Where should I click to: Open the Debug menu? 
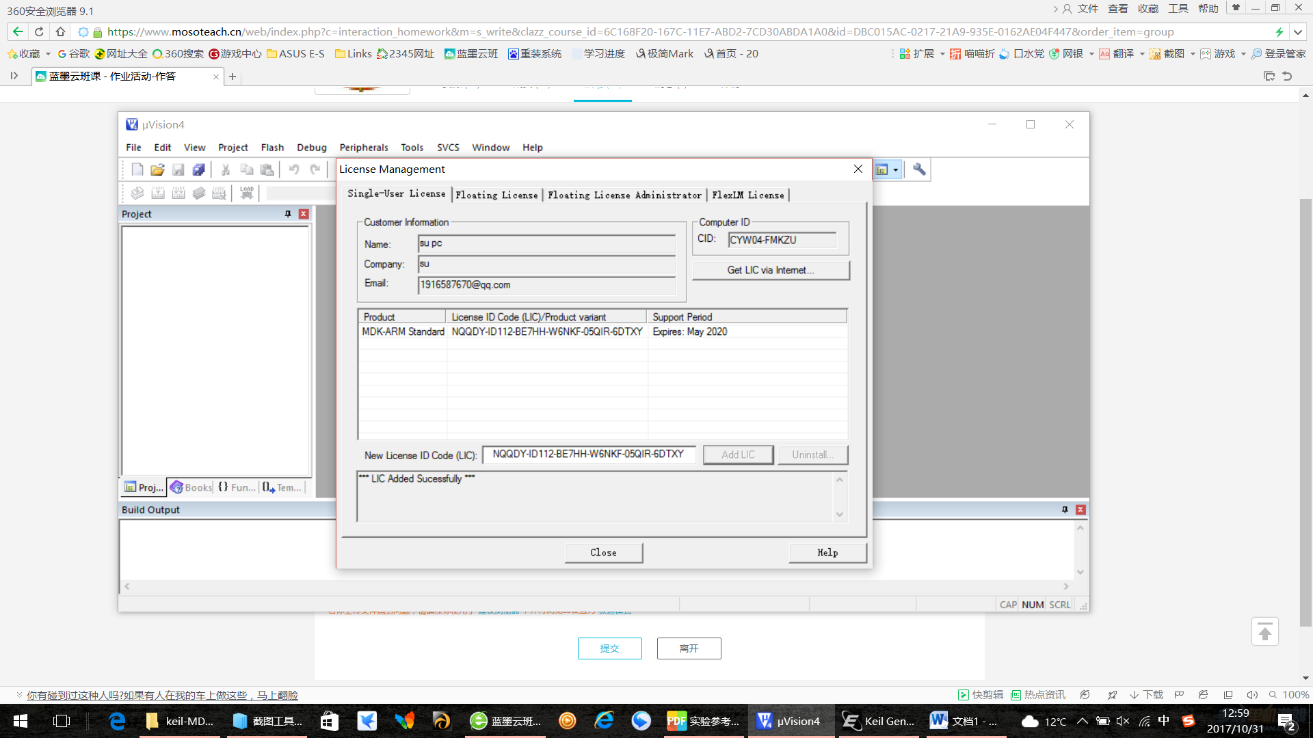(x=312, y=148)
